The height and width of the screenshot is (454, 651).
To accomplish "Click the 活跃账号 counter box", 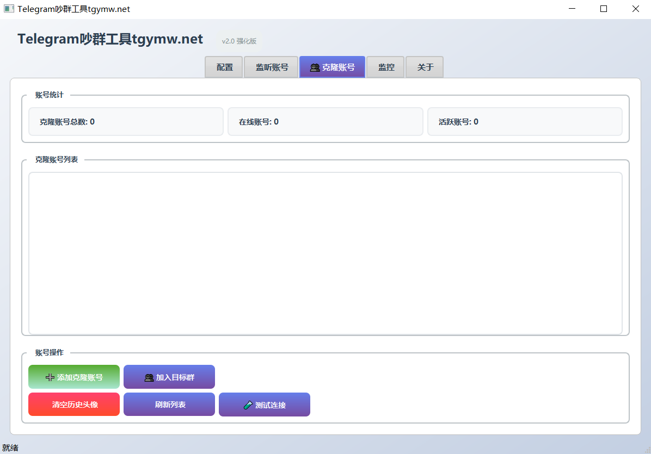I will pyautogui.click(x=525, y=122).
